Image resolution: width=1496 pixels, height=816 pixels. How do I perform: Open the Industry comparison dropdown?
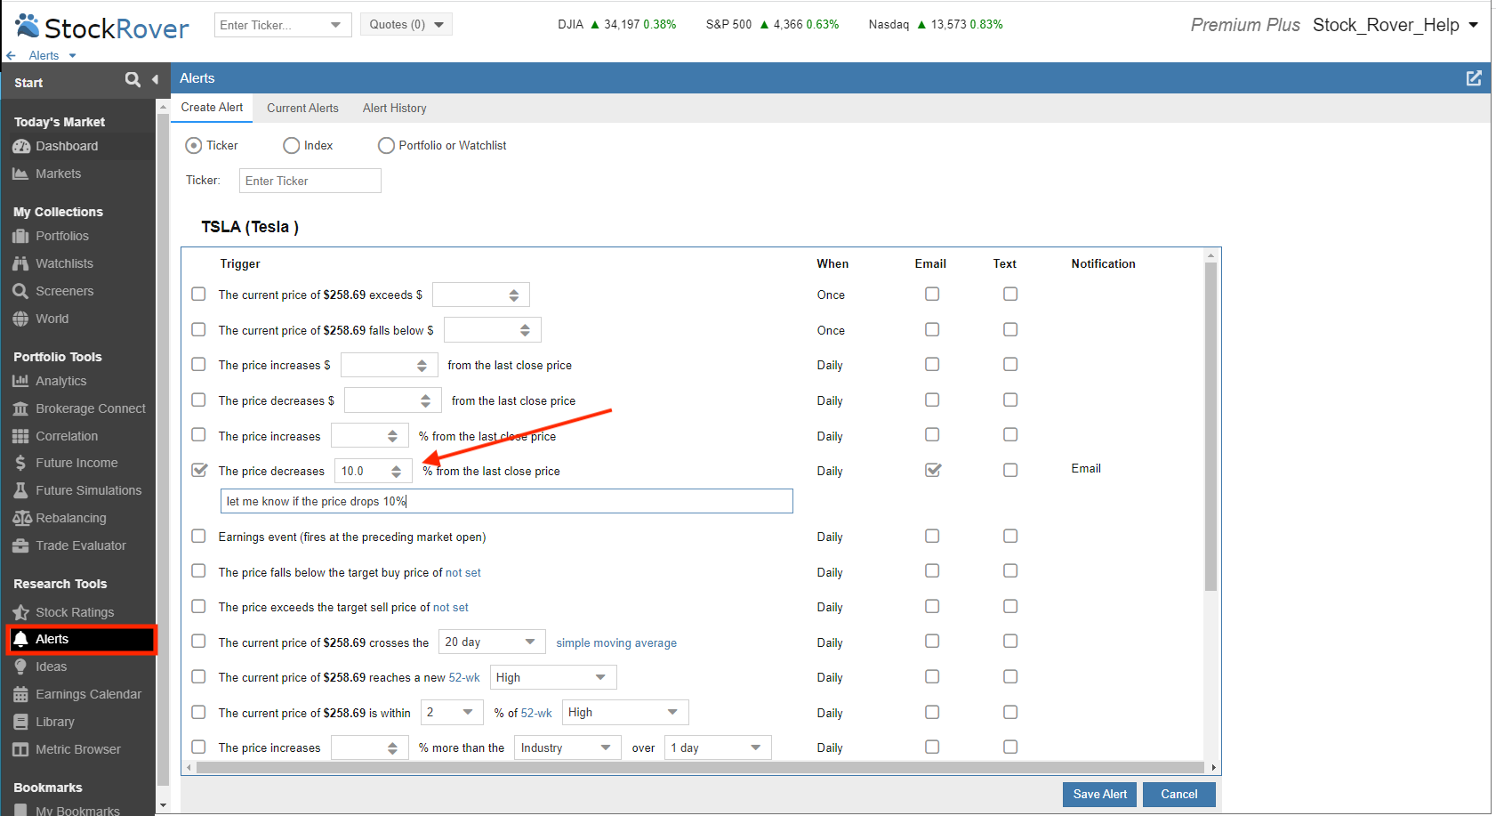pos(568,747)
